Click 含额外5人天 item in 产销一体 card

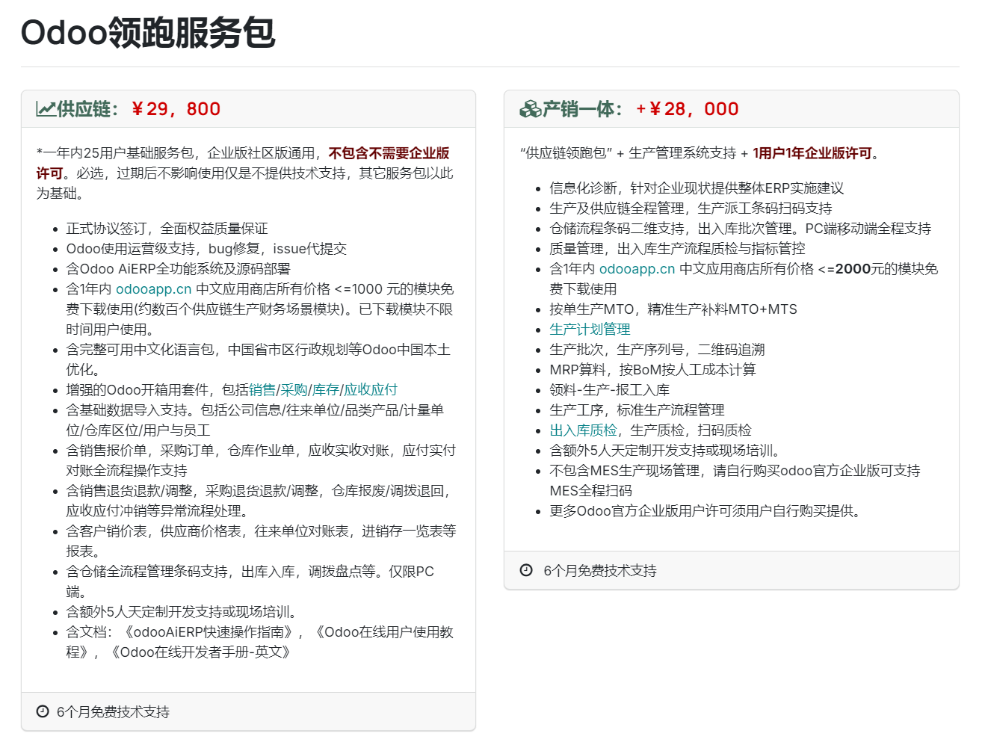[667, 451]
